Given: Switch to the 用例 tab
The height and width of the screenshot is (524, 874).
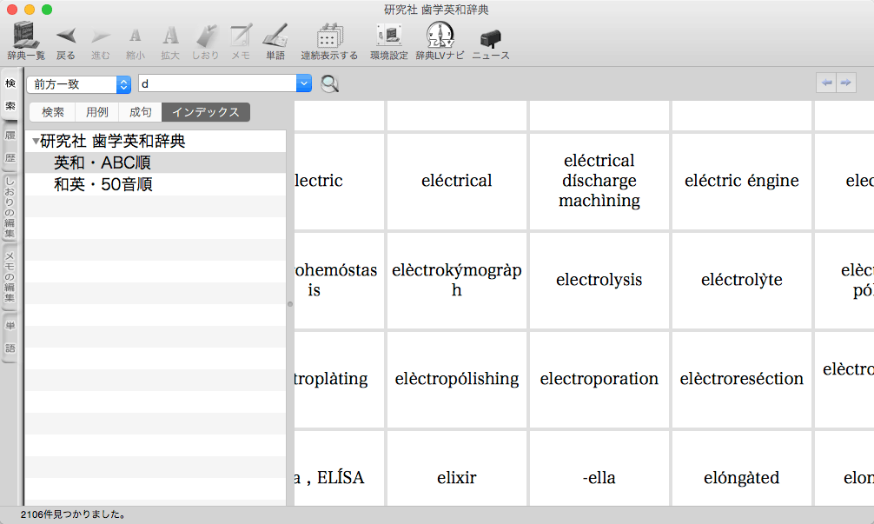Looking at the screenshot, I should coord(97,112).
